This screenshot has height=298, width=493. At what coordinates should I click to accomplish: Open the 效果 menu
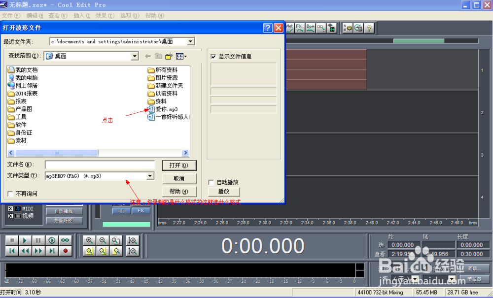point(104,15)
